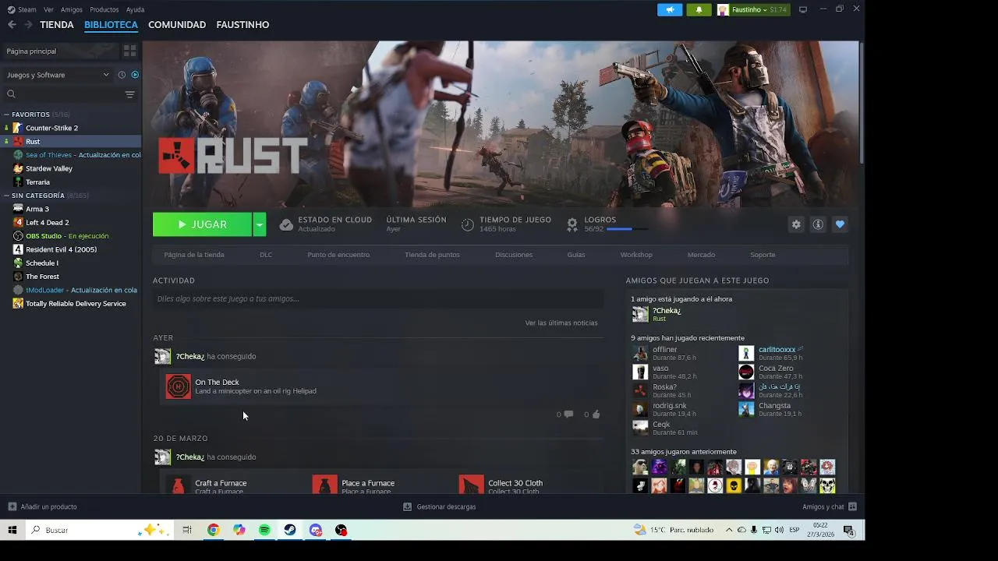The image size is (998, 561).
Task: Click the library search magnifier icon
Action: [x=11, y=94]
